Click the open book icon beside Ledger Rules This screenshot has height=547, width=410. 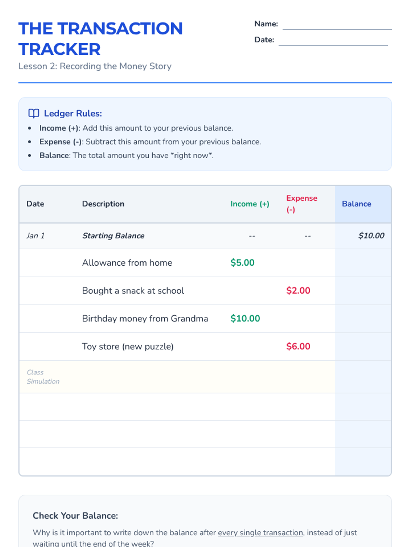tap(33, 114)
